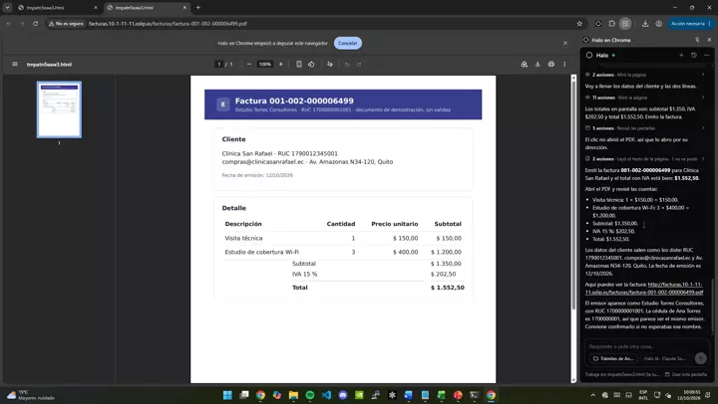Start a new Halo chat
The image size is (718, 404).
[681, 55]
